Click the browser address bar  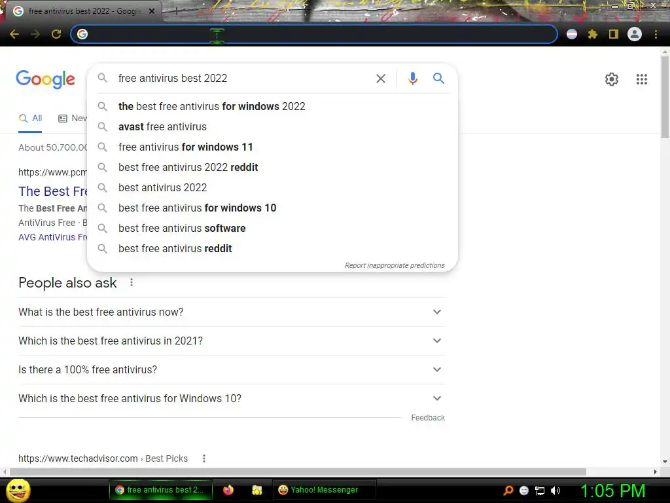tap(314, 34)
